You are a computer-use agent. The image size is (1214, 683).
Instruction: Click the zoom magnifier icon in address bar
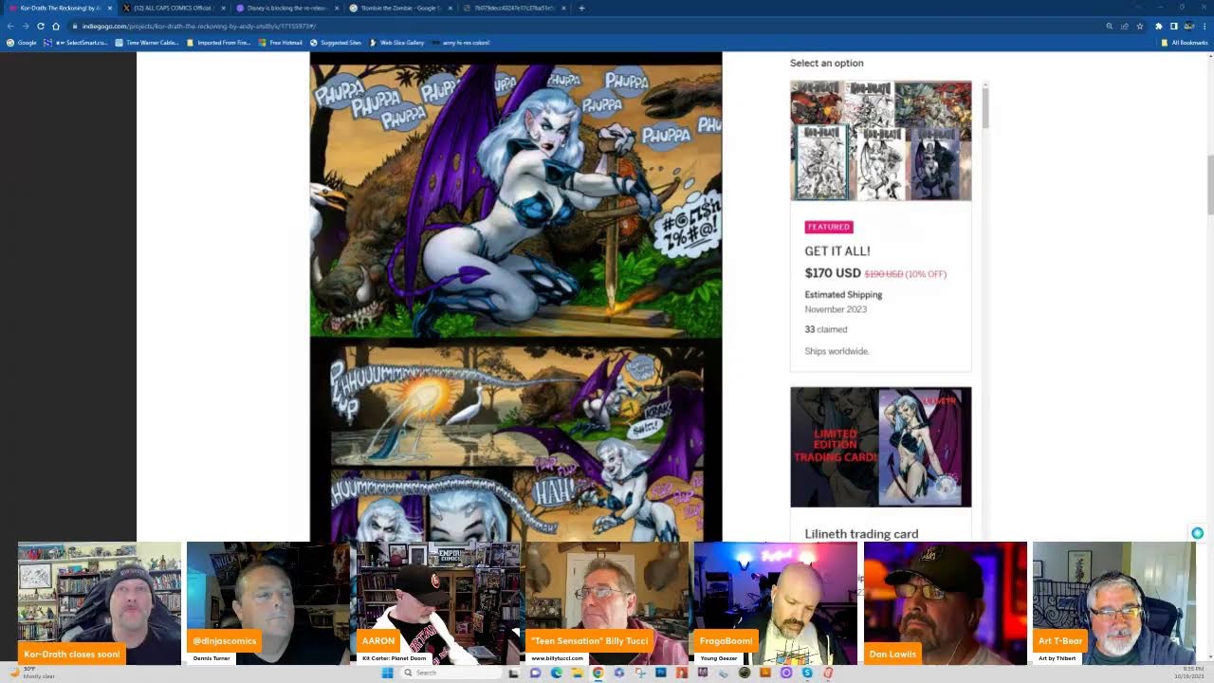click(1109, 26)
